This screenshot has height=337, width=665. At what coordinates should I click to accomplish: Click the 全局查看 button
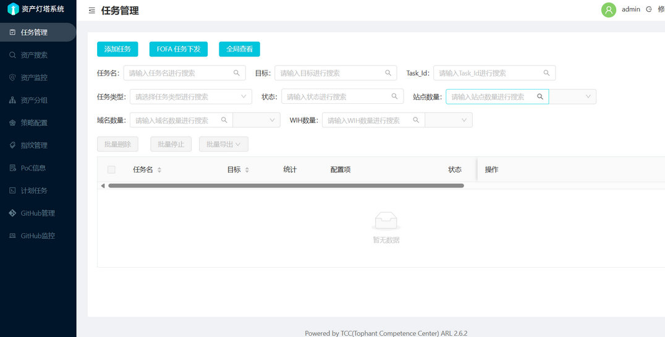coord(239,49)
